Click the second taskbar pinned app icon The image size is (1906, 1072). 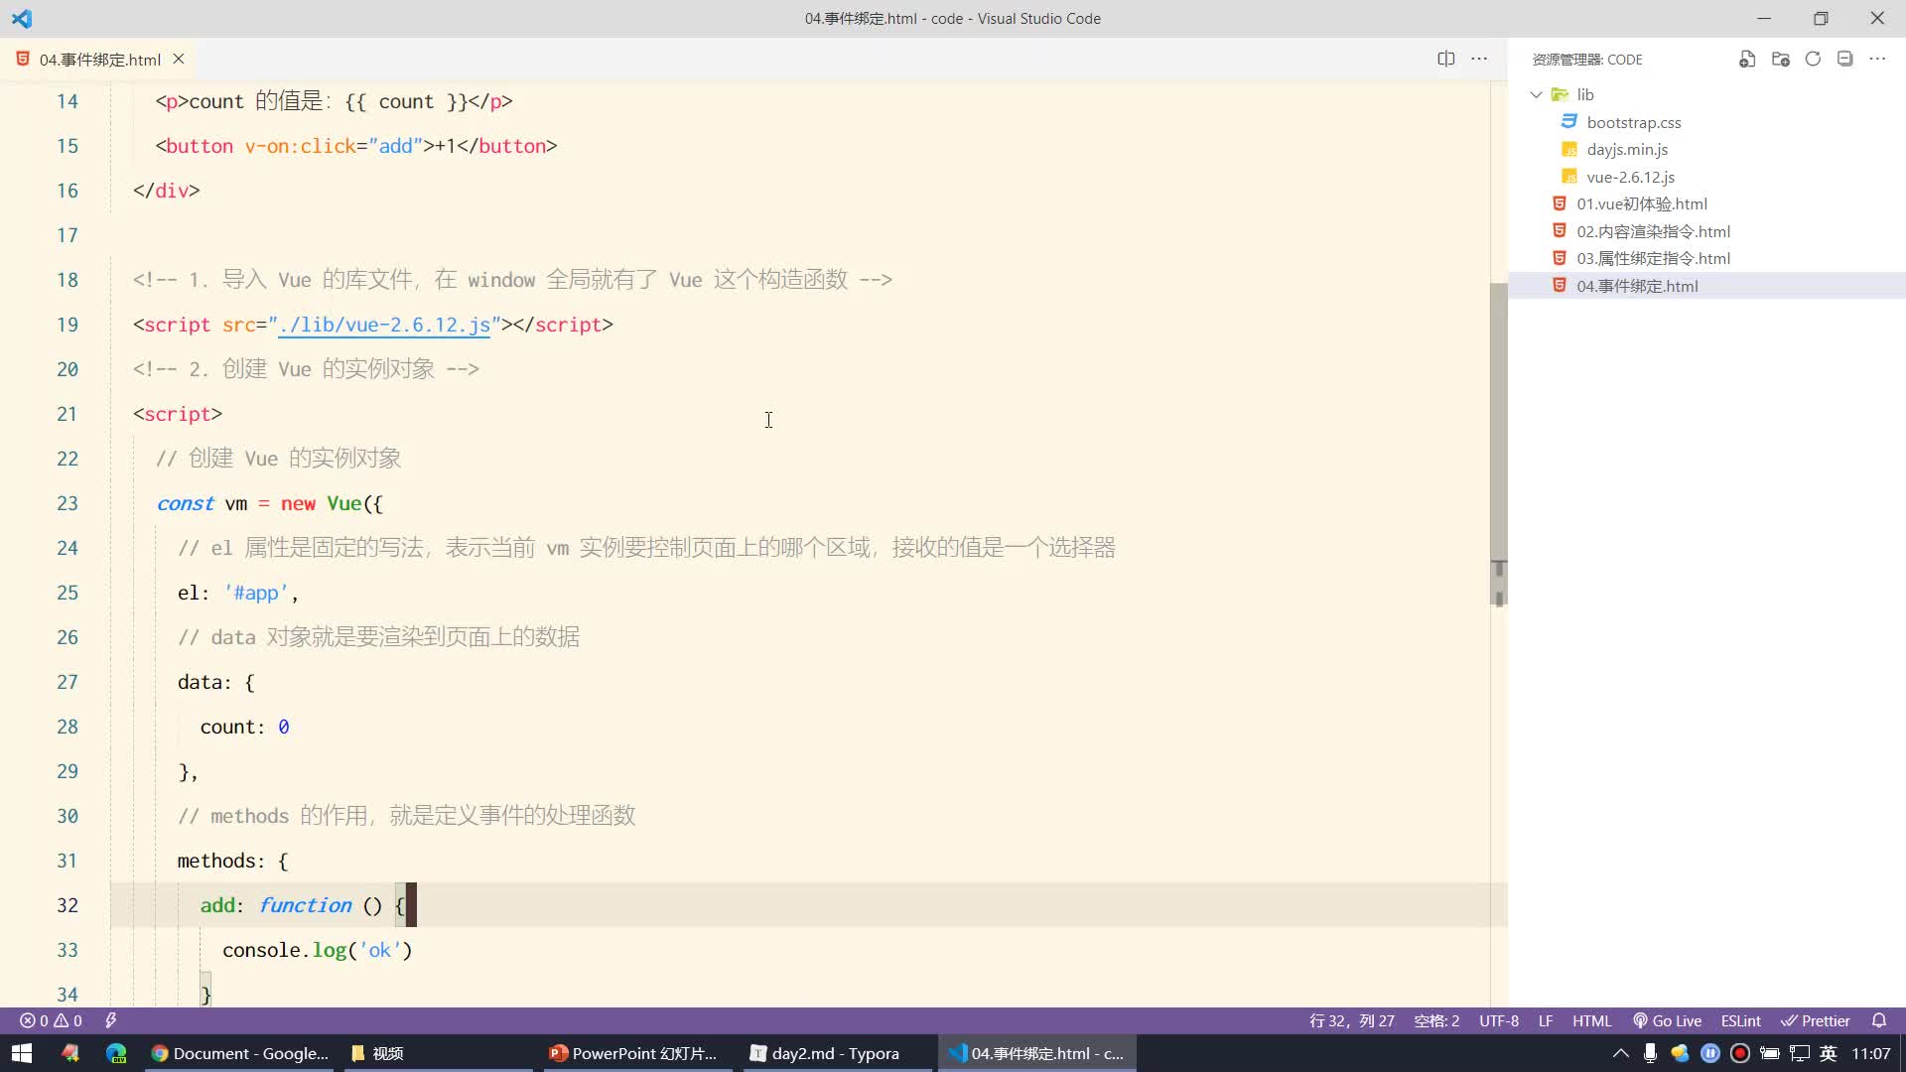pyautogui.click(x=70, y=1053)
